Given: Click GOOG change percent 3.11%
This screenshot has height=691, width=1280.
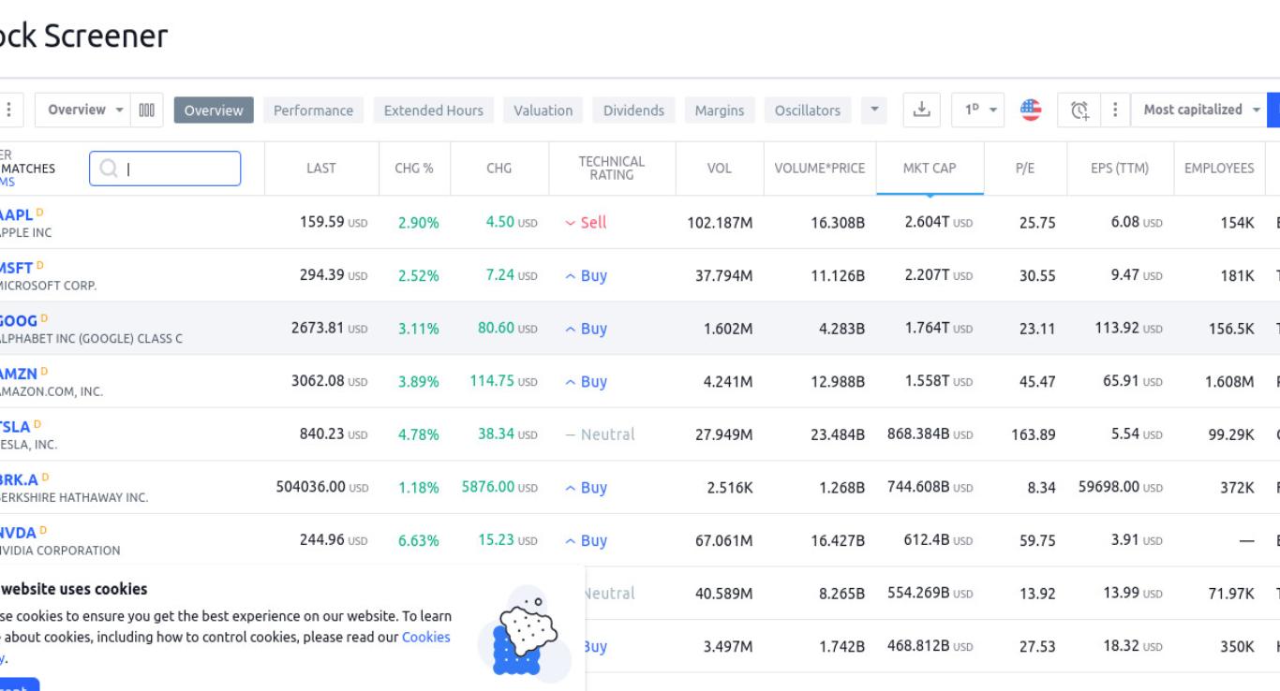Looking at the screenshot, I should (418, 329).
